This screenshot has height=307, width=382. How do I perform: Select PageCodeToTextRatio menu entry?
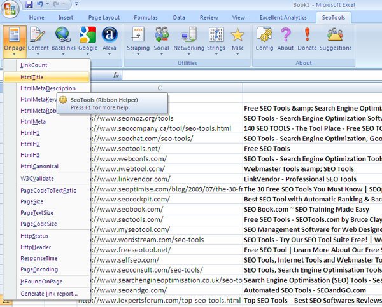pos(46,191)
